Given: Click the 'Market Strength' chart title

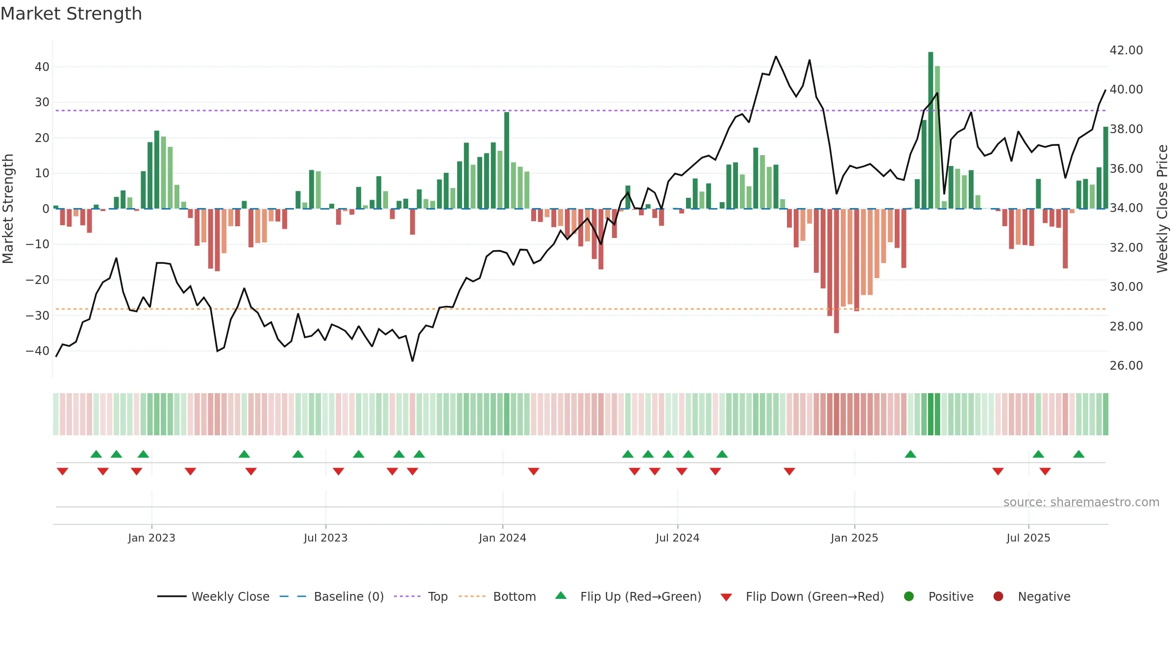Looking at the screenshot, I should pyautogui.click(x=71, y=14).
